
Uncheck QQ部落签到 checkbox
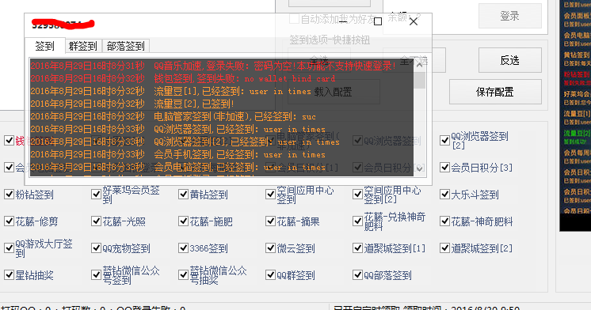click(357, 275)
